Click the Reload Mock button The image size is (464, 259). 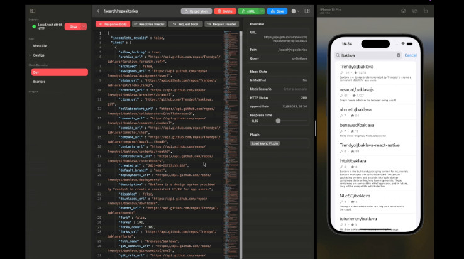coord(197,11)
